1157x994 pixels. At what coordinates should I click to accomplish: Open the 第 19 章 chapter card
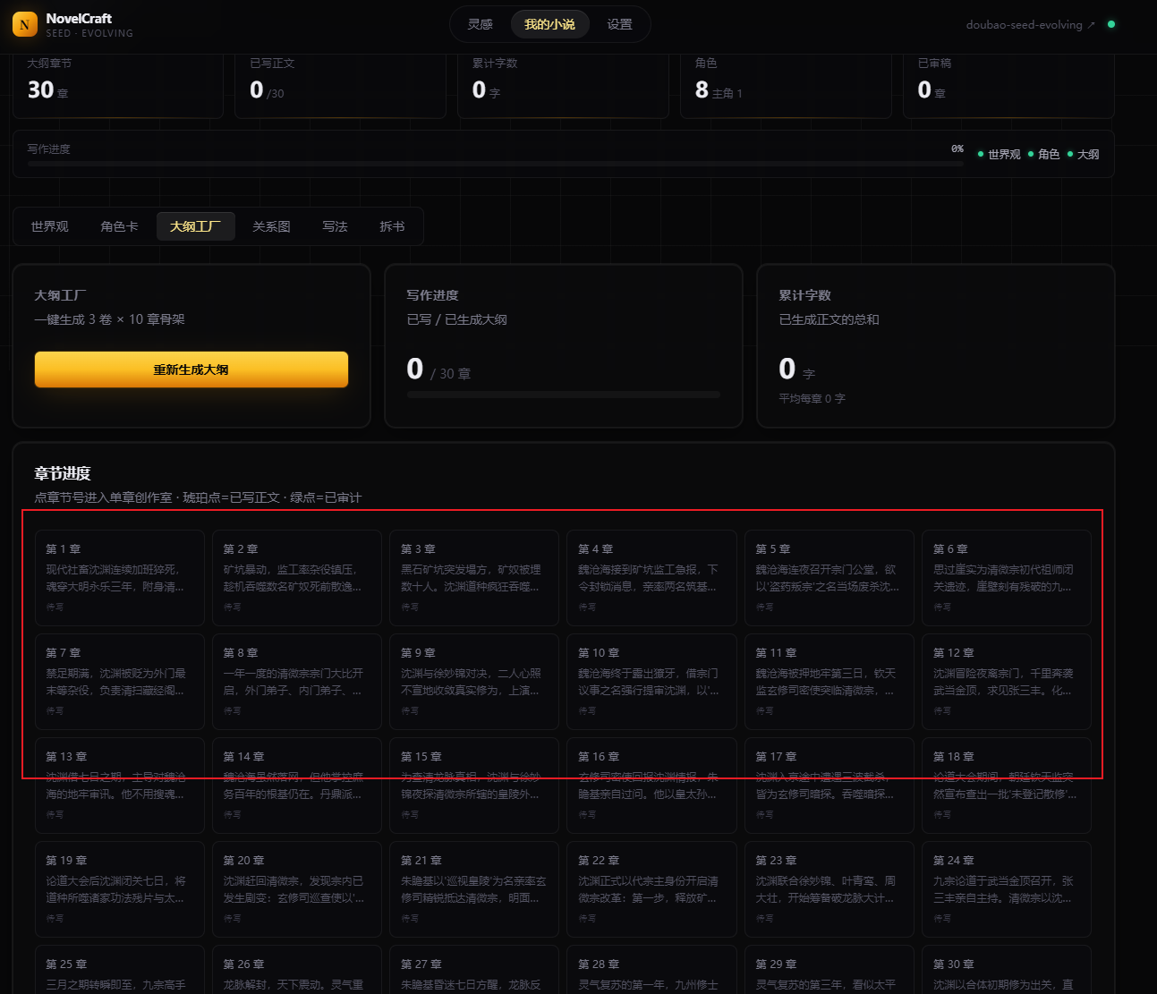pyautogui.click(x=120, y=889)
